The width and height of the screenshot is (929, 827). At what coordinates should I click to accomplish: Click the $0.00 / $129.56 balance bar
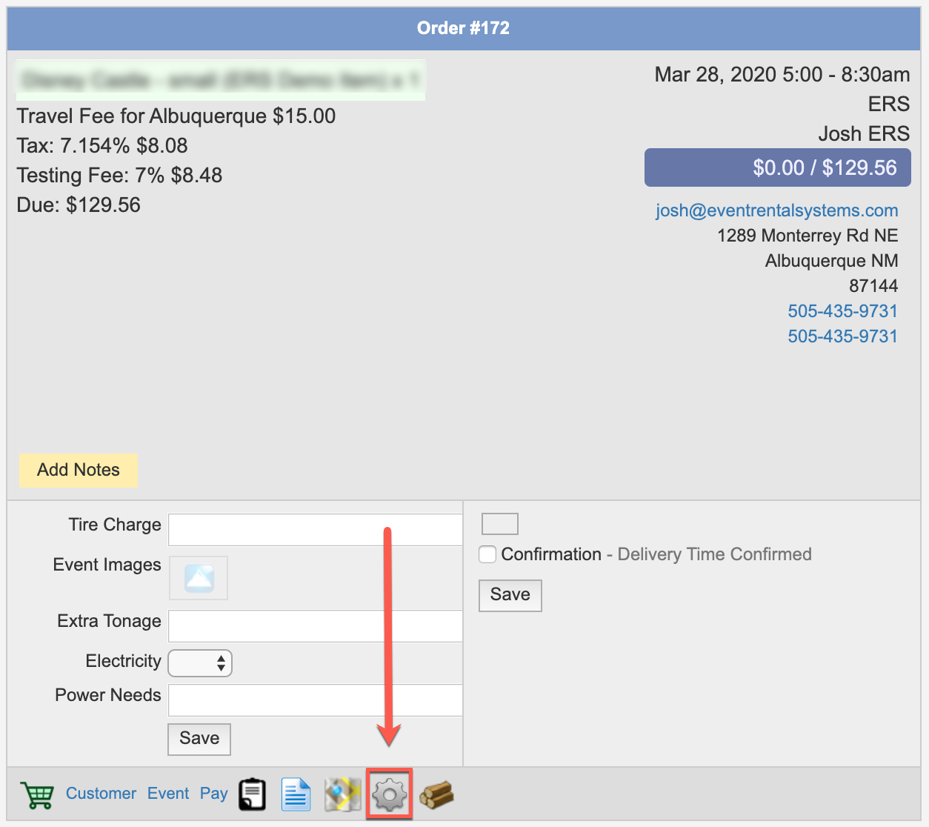(777, 167)
